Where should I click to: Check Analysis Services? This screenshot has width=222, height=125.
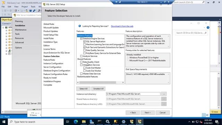pyautogui.click(x=81, y=56)
